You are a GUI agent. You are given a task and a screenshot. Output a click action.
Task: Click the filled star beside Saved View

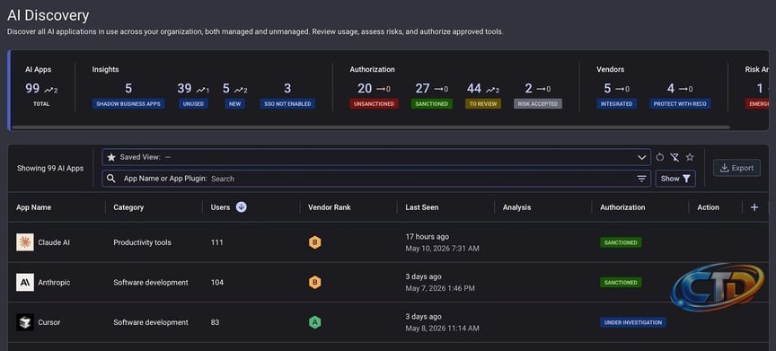111,157
